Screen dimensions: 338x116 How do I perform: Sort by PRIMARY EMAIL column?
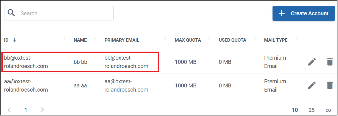[x=122, y=40]
